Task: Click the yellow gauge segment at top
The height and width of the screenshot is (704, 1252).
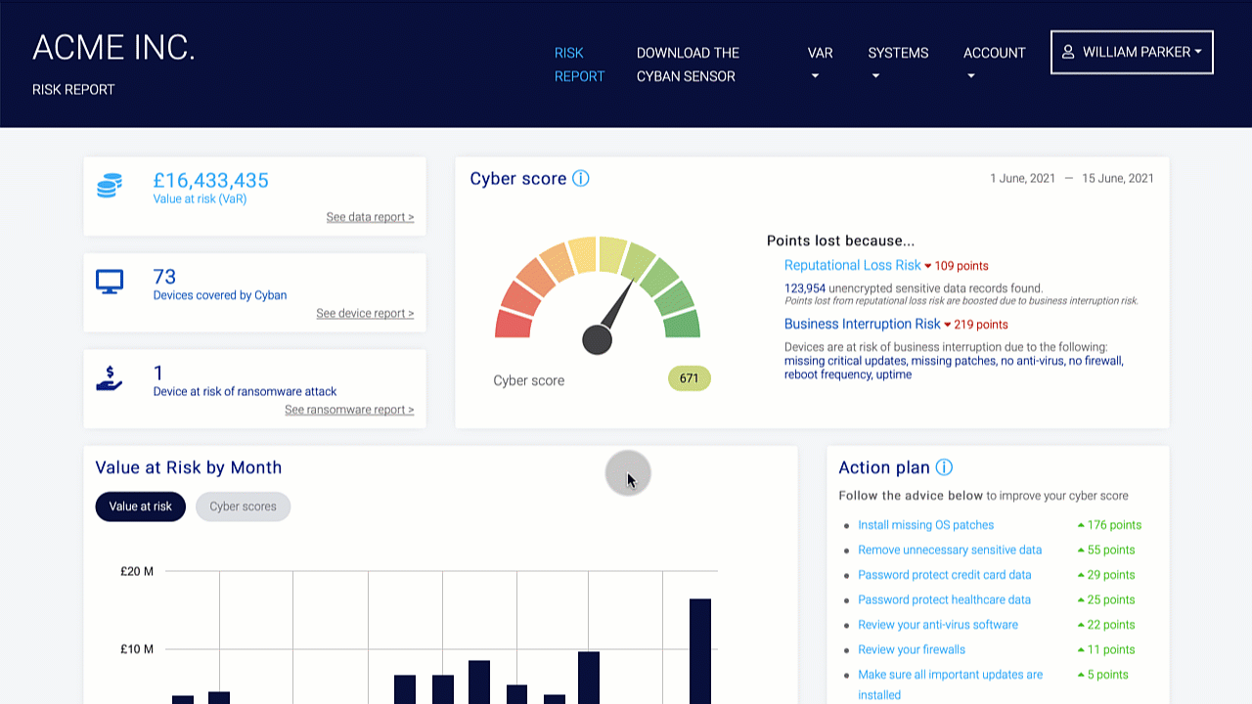Action: (x=581, y=254)
